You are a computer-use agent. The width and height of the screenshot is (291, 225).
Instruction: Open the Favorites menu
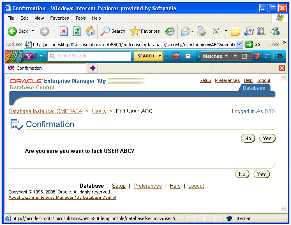click(x=59, y=18)
